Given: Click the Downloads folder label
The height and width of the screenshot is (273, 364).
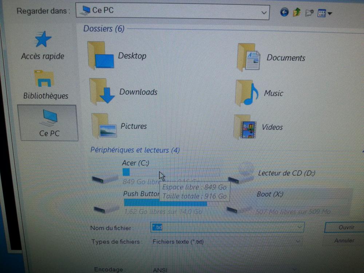Looking at the screenshot, I should point(138,92).
